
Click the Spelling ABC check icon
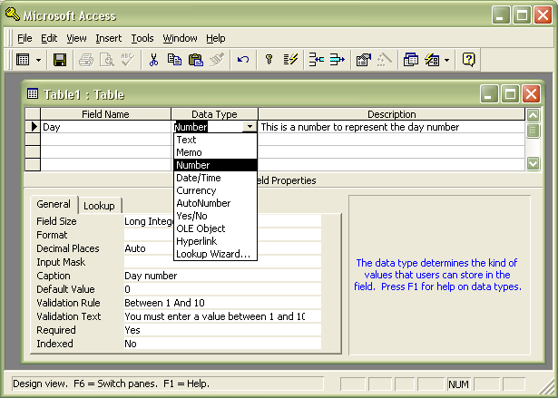tap(127, 60)
